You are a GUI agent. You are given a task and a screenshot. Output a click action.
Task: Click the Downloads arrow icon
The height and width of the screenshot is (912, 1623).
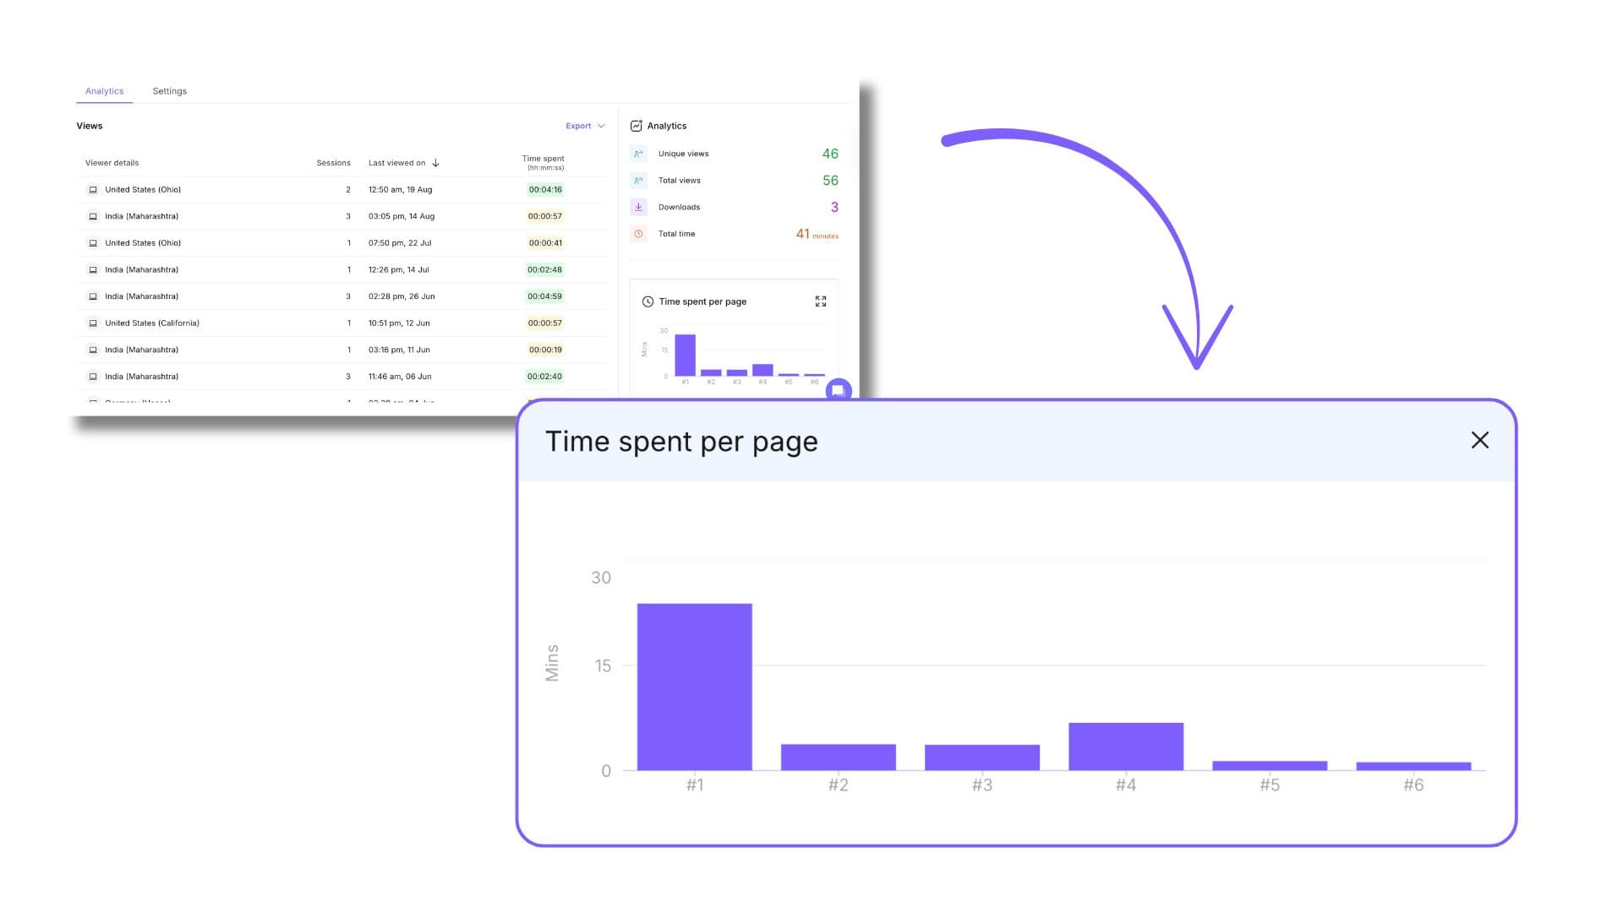point(638,207)
